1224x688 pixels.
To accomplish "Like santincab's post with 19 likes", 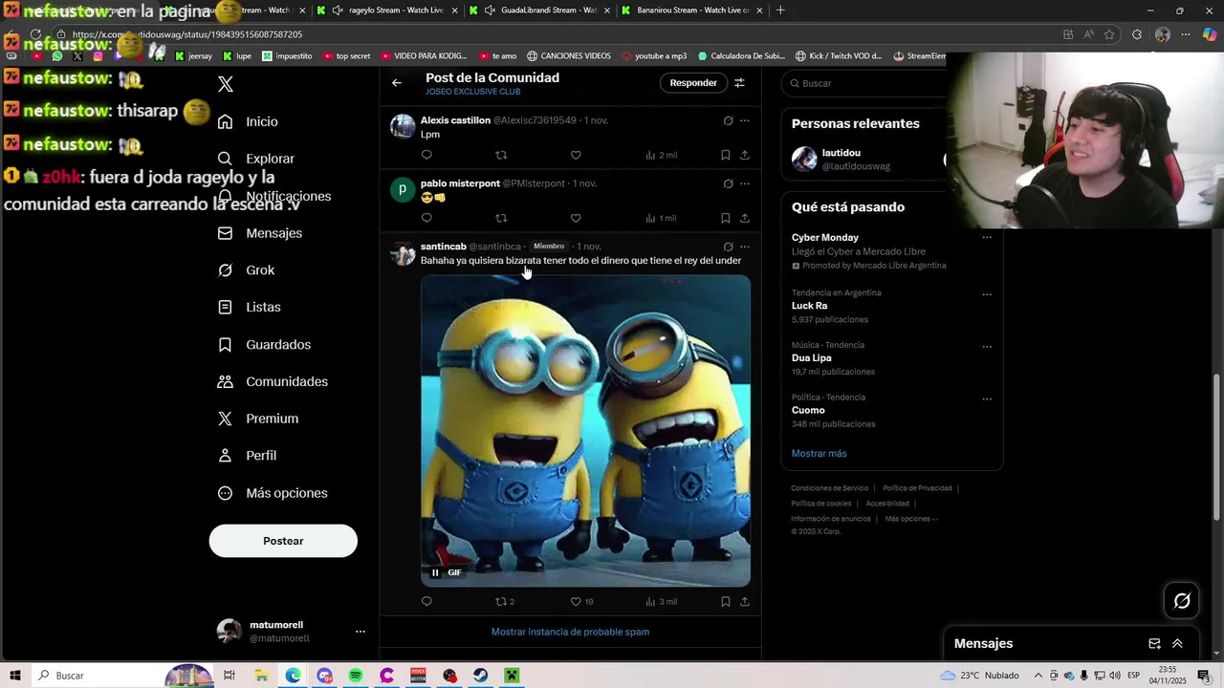I will pyautogui.click(x=581, y=601).
